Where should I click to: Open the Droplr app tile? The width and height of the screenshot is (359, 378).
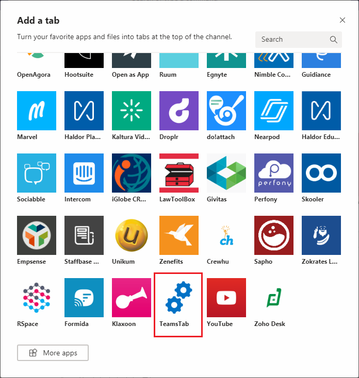179,111
